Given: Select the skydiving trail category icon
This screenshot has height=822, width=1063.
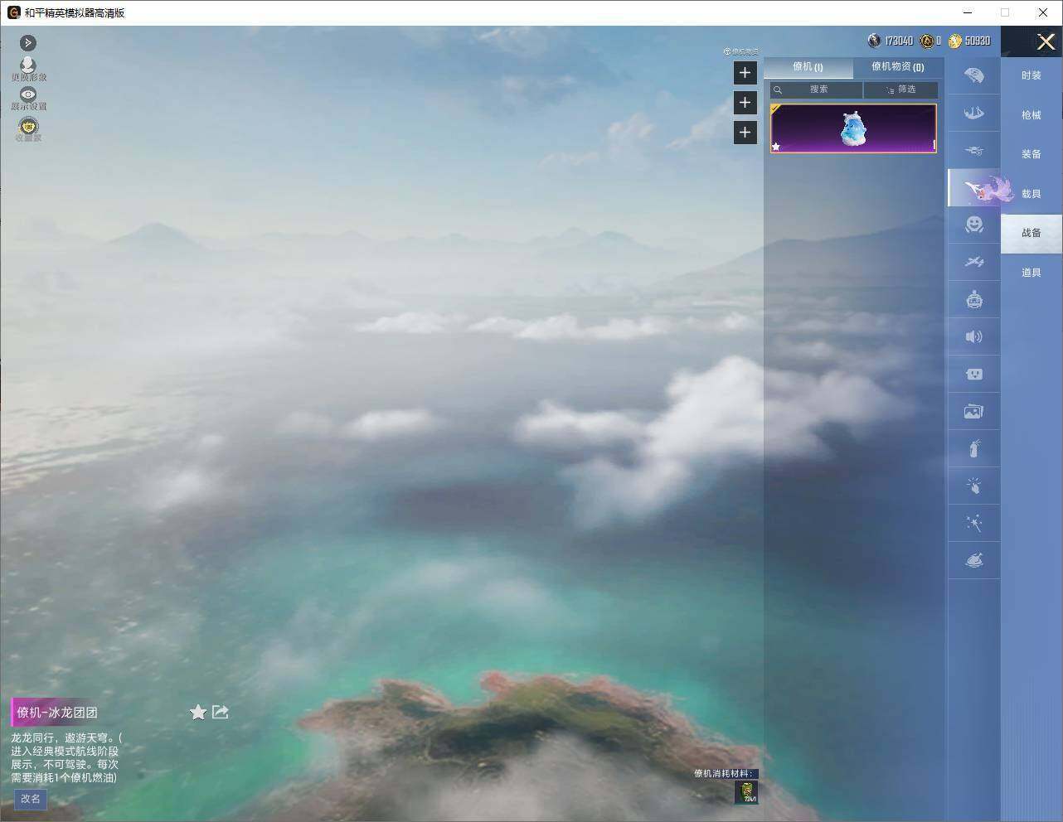Looking at the screenshot, I should coord(974,113).
